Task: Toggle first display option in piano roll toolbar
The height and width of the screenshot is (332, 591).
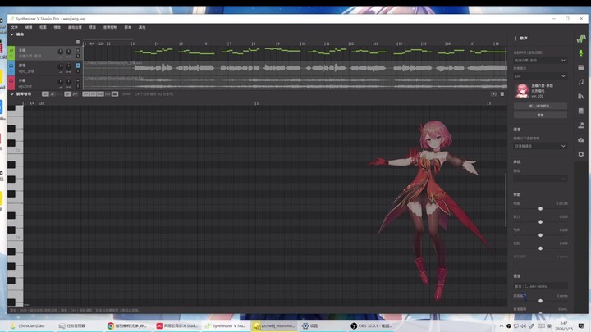Action: coord(85,94)
